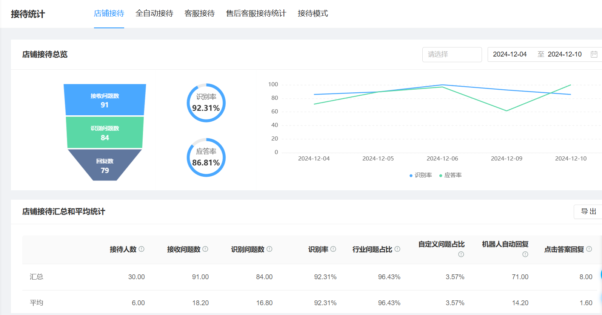Click 2024-12-05 label on chart axis
Viewport: 602px width, 315px height.
click(x=378, y=159)
